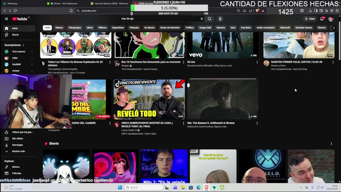Image resolution: width=341 pixels, height=192 pixels.
Task: Open the Windows Start button
Action: 120,187
